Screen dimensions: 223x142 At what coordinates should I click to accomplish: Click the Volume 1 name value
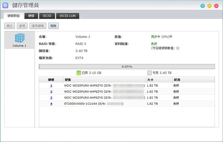point(83,37)
